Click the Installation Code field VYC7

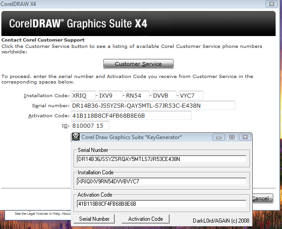point(191,95)
